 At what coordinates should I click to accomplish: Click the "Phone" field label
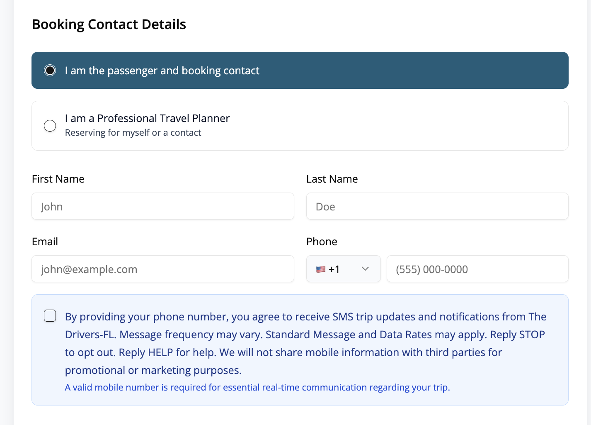point(322,242)
